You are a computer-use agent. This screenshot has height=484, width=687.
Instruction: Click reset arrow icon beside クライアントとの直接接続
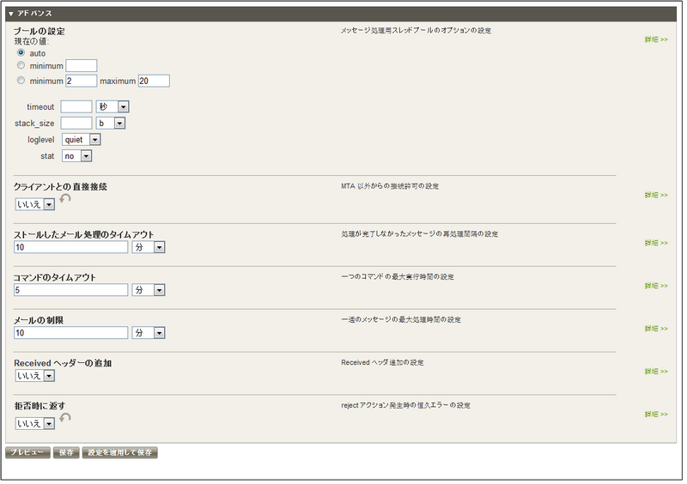pyautogui.click(x=65, y=199)
